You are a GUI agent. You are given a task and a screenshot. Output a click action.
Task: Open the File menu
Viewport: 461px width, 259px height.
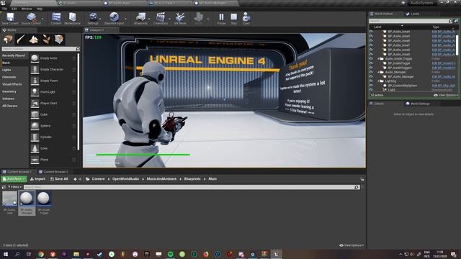[4, 9]
